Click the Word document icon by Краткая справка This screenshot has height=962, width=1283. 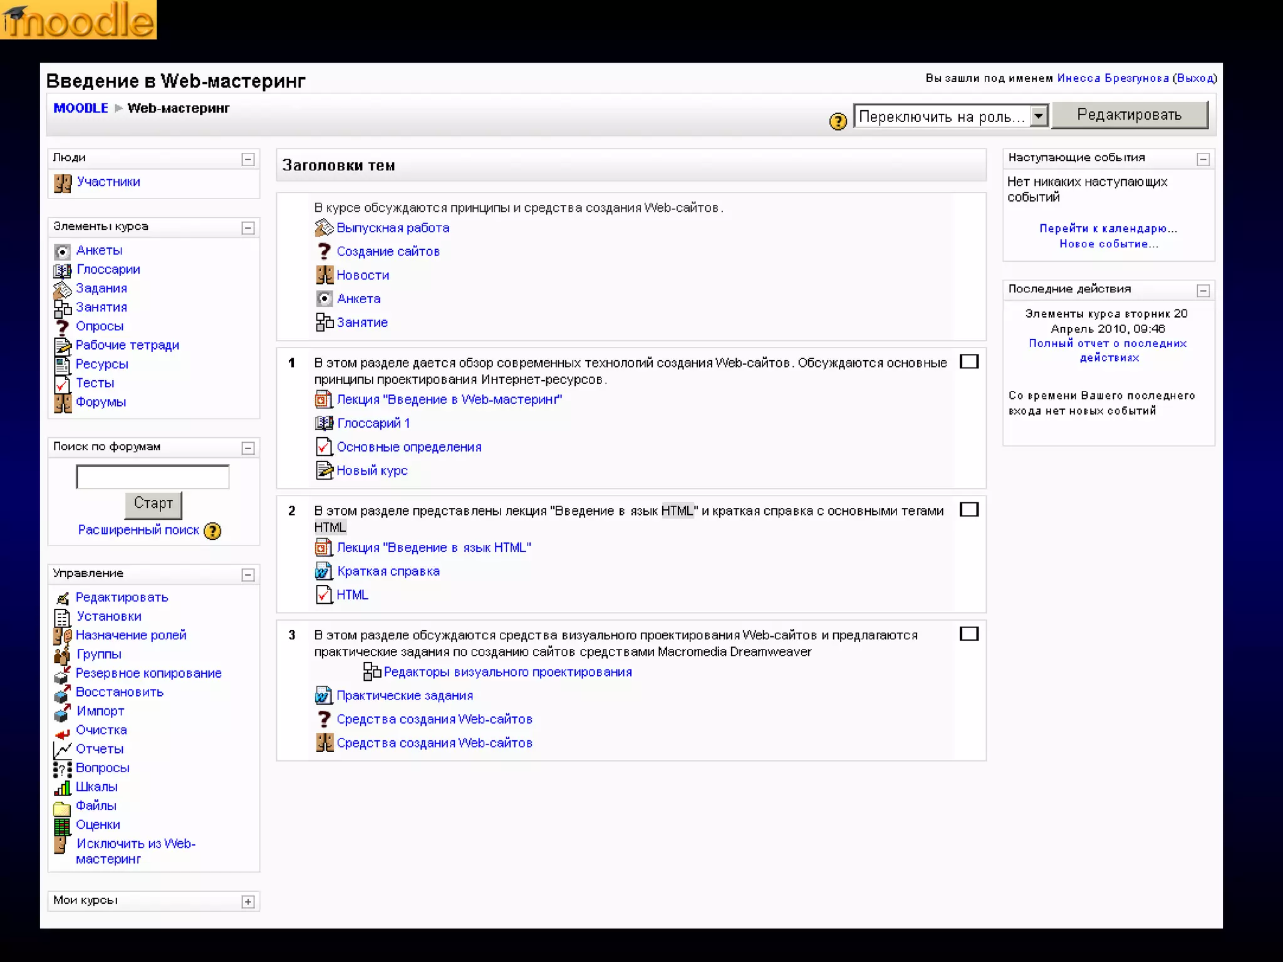(x=323, y=571)
